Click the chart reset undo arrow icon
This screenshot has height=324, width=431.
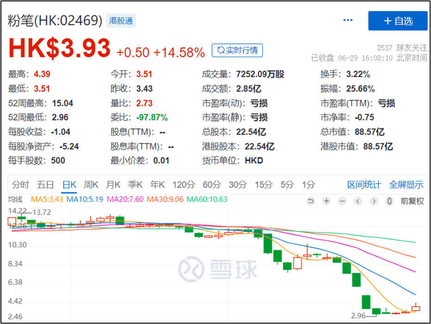pos(310,201)
